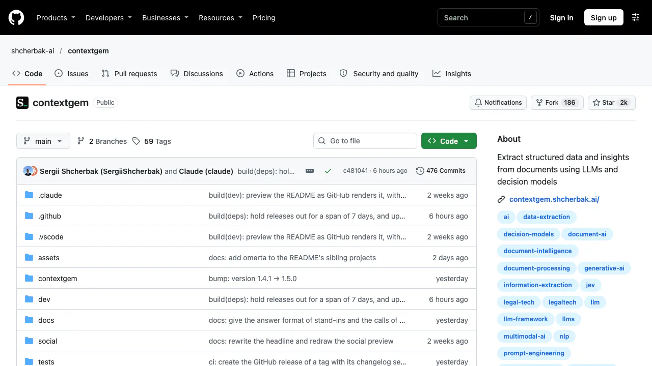Image resolution: width=652 pixels, height=366 pixels.
Task: Click the Claude (claude) co-author name
Action: coord(206,171)
